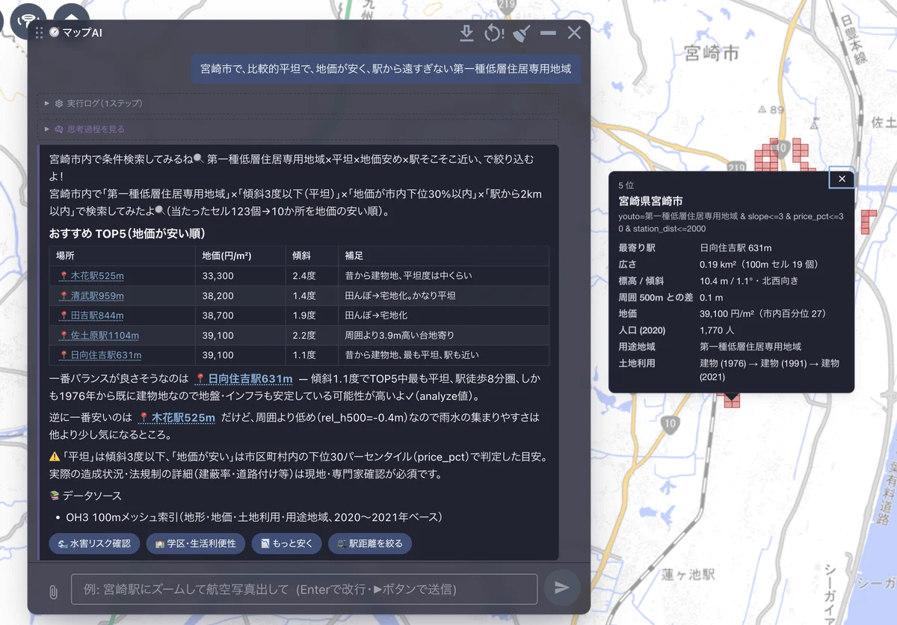Click the おすすめ TOP5 heading

127,234
